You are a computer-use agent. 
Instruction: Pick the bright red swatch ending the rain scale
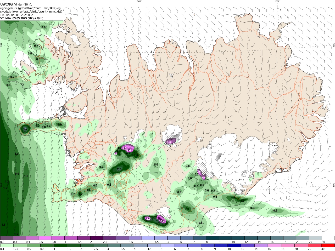pos(327,246)
